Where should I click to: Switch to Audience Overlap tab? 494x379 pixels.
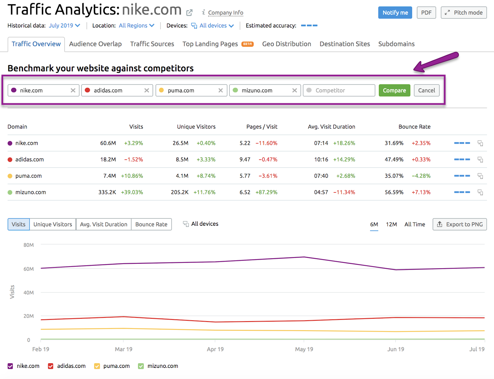click(x=95, y=44)
